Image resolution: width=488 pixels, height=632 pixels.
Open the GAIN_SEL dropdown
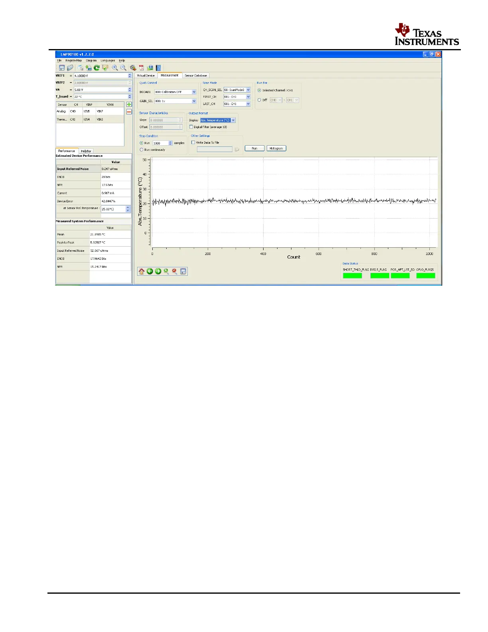tap(194, 101)
